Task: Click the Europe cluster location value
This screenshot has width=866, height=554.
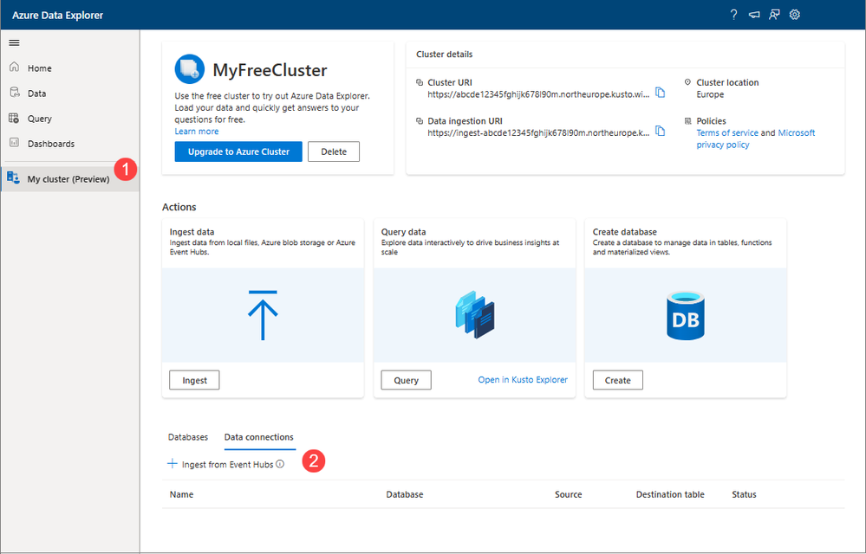Action: [710, 94]
